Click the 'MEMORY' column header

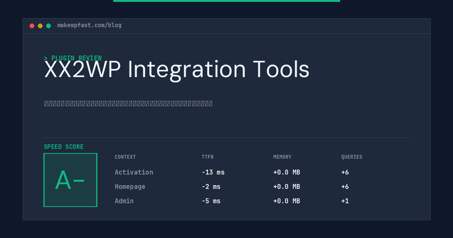282,157
